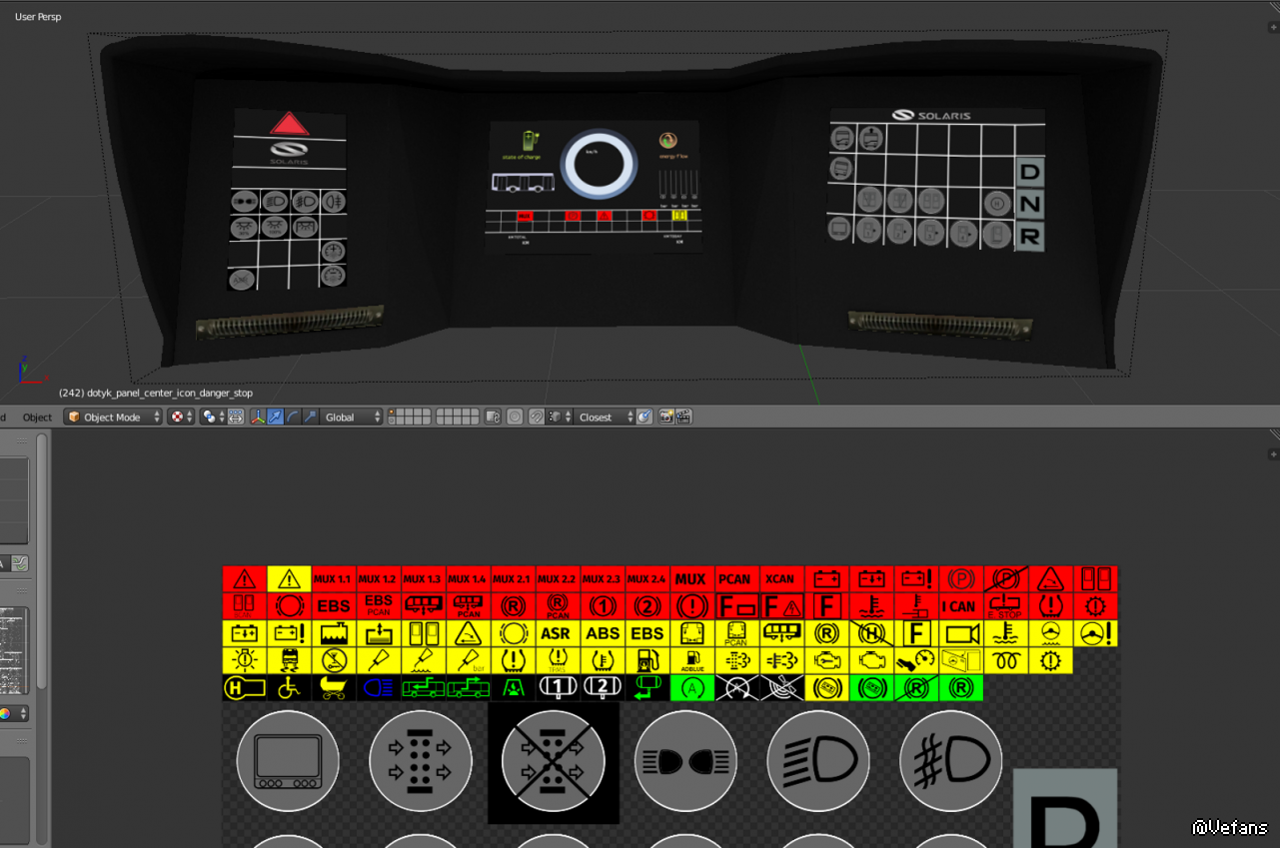Click the OpenGL render animation clapper icon
Screen dimensions: 1280x848
[683, 418]
